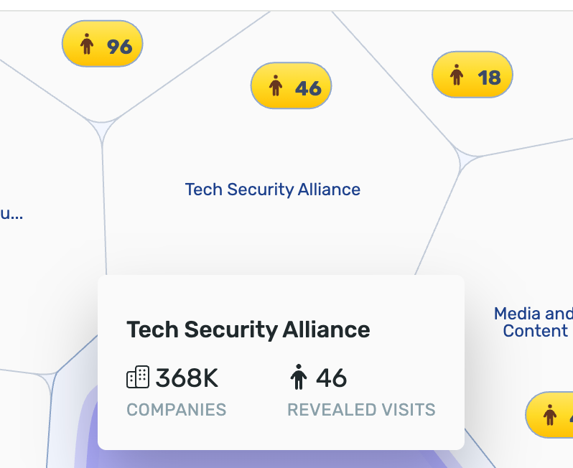Click the person icon in the yellow 46 badge
Image resolution: width=573 pixels, height=468 pixels.
coord(276,86)
